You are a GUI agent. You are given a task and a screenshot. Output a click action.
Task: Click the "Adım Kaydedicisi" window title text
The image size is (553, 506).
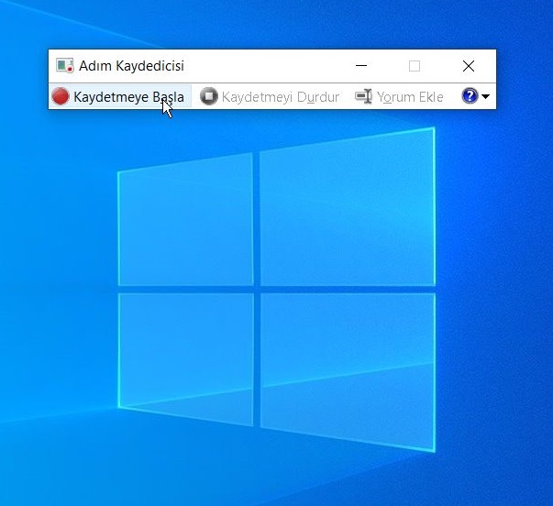(x=131, y=66)
